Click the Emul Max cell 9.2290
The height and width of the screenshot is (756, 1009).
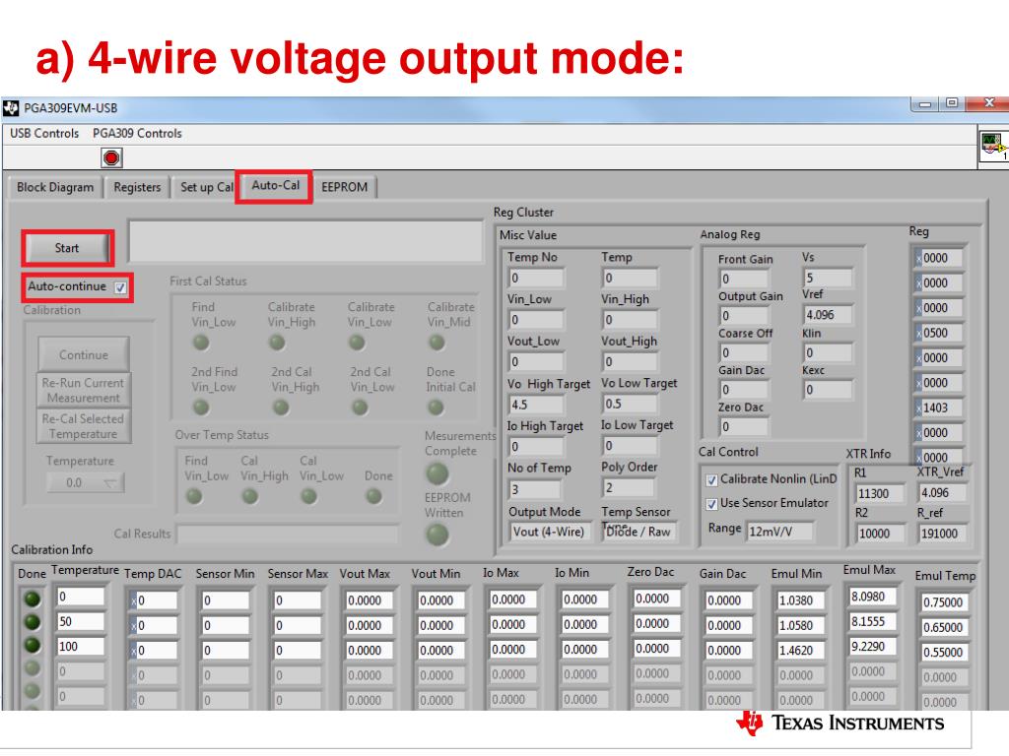click(x=873, y=646)
